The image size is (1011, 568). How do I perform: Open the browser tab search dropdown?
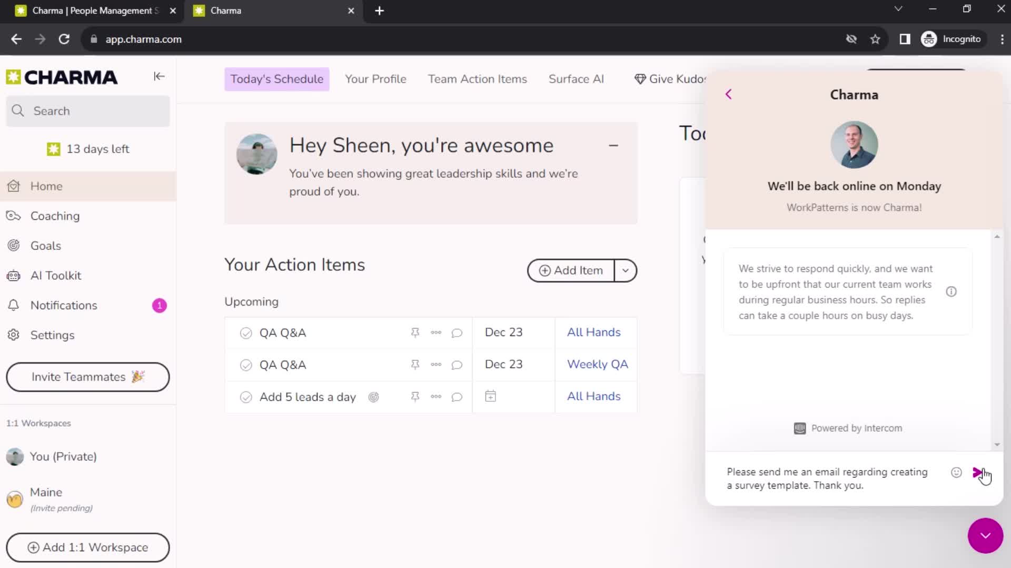point(898,9)
